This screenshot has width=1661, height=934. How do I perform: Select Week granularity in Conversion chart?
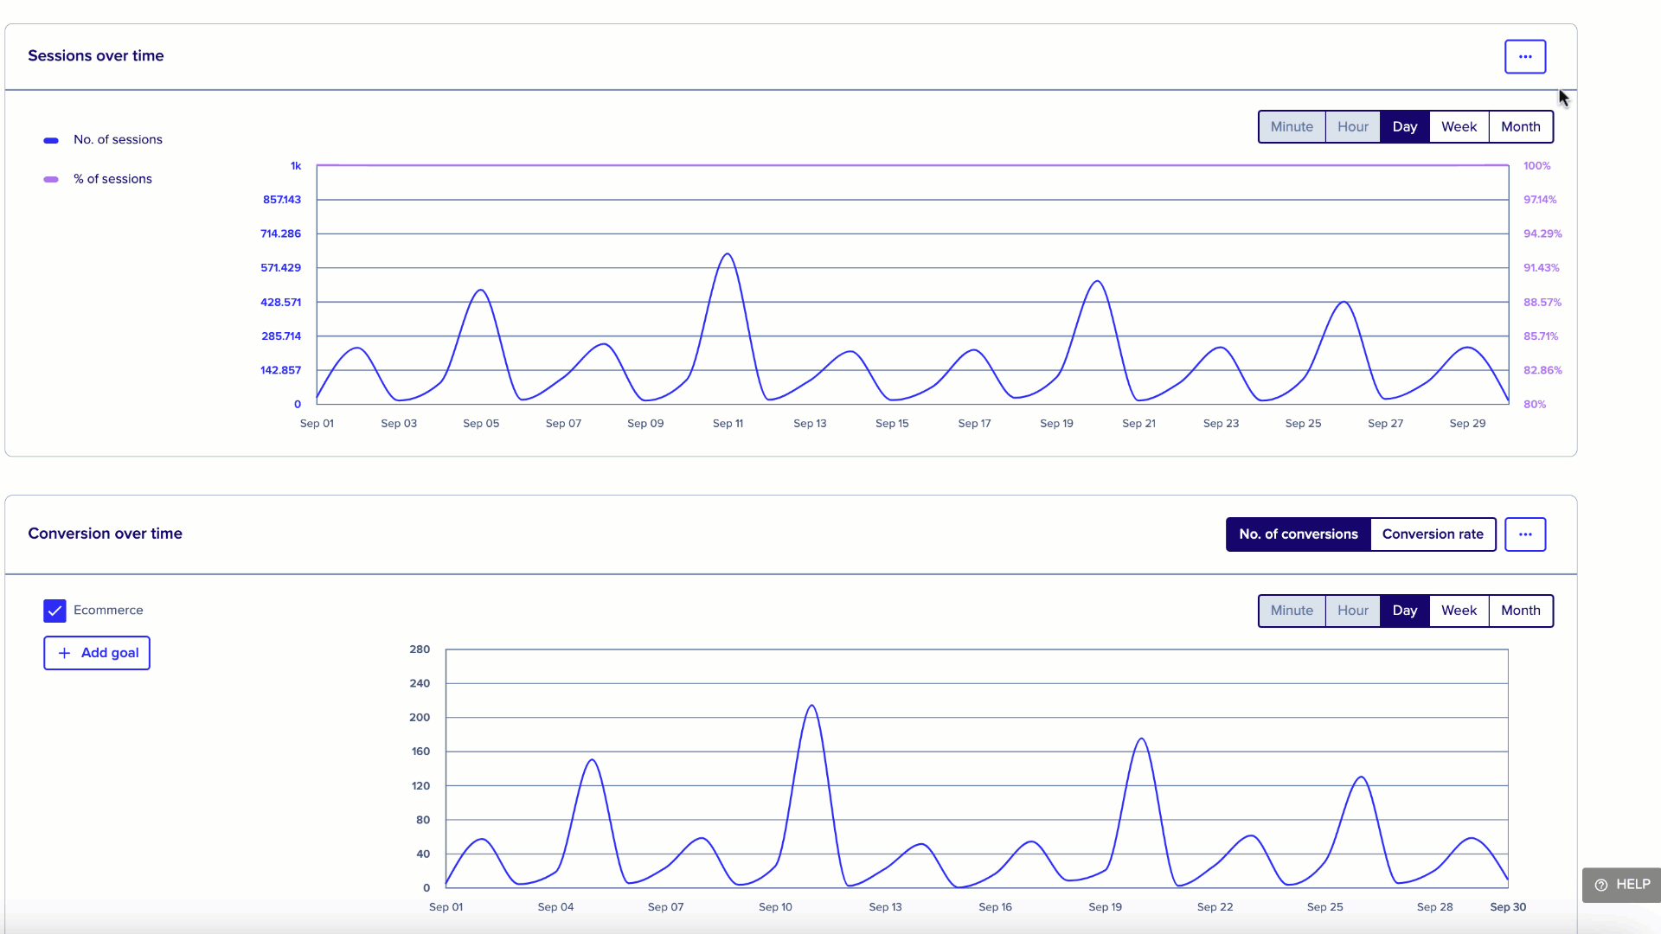pos(1459,611)
